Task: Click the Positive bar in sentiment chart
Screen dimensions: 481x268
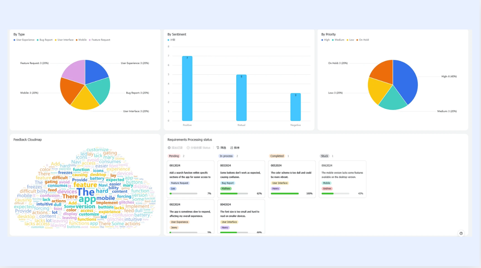Action: click(x=187, y=89)
